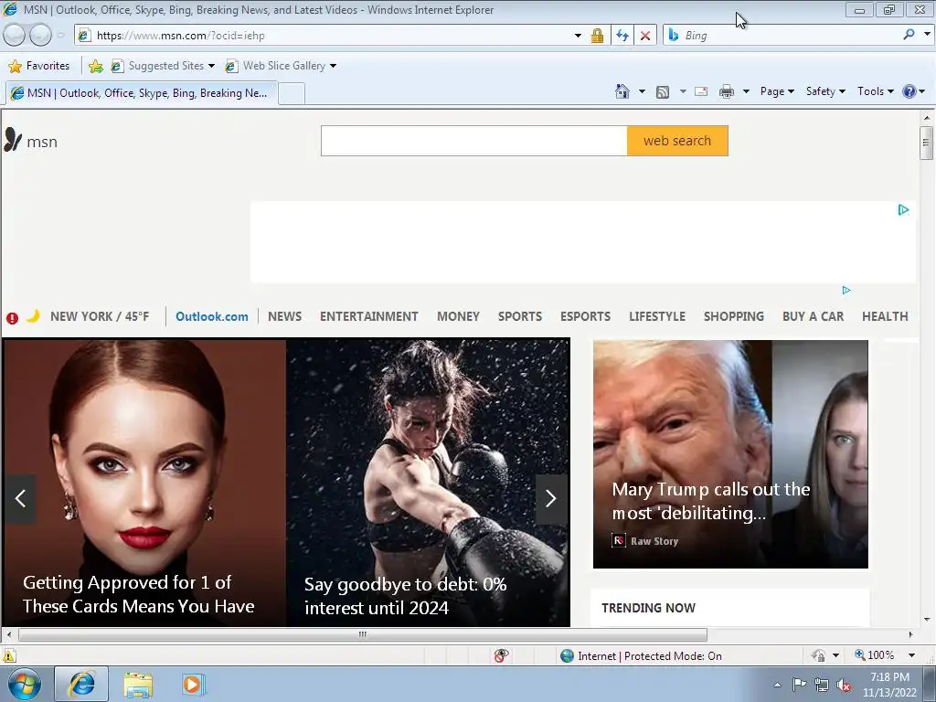
Task: Open Favorites star button
Action: (x=39, y=66)
